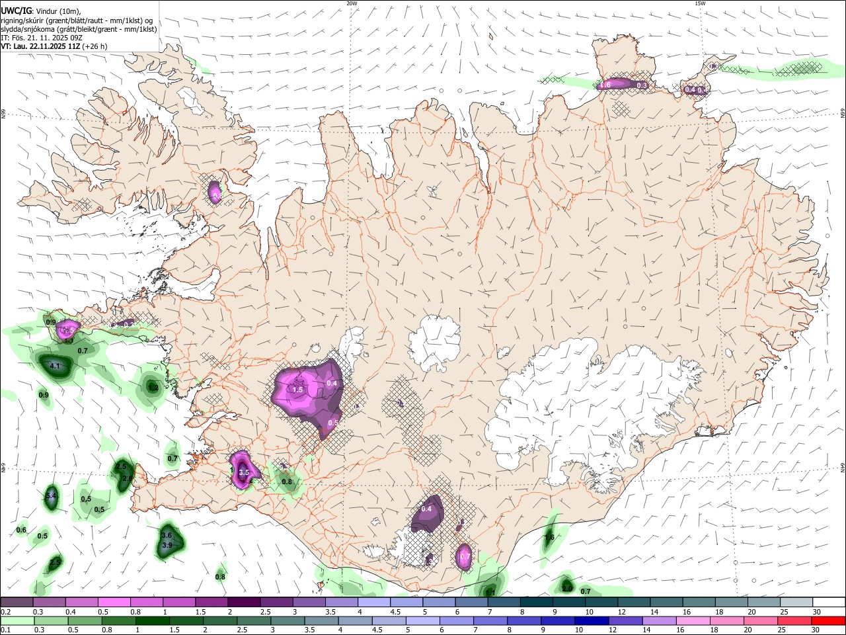Pick the light lavender 4–4.5 upper legend swatch
The height and width of the screenshot is (635, 846).
pos(373,603)
